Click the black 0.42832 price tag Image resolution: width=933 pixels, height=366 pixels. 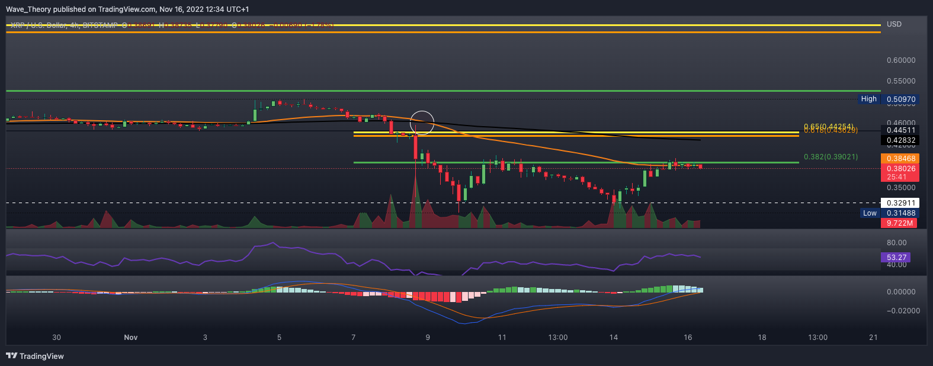pyautogui.click(x=899, y=140)
